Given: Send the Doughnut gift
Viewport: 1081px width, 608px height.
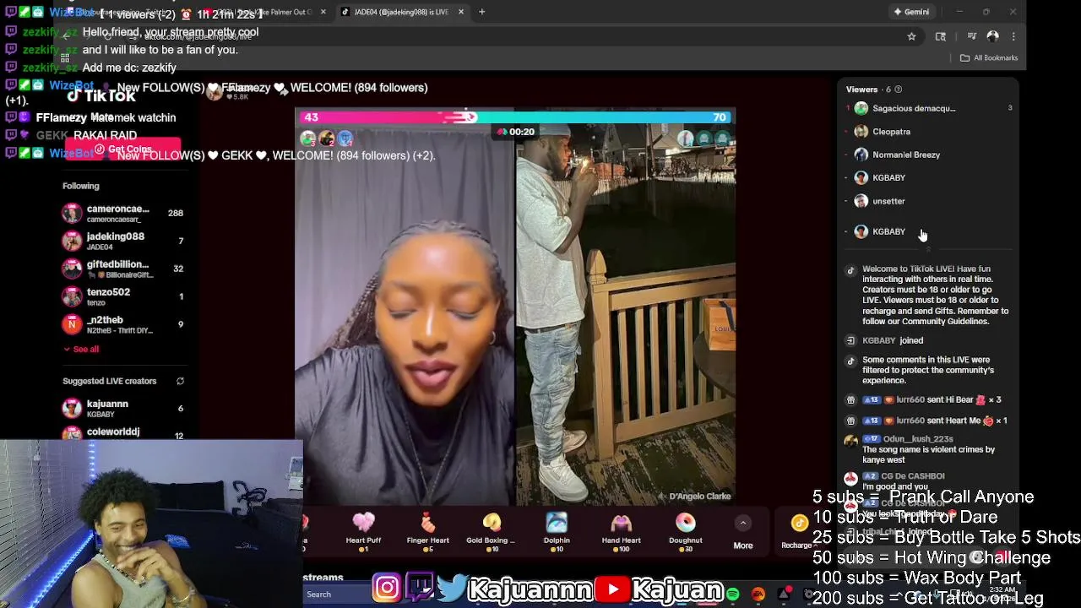Looking at the screenshot, I should [x=686, y=532].
